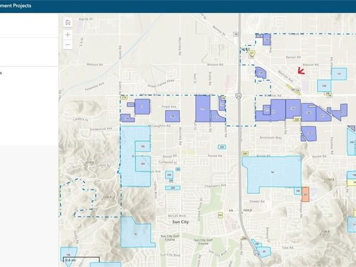This screenshot has height=267, width=356.
Task: Open parcel 20 near Tate Rd
Action: [x=264, y=251]
